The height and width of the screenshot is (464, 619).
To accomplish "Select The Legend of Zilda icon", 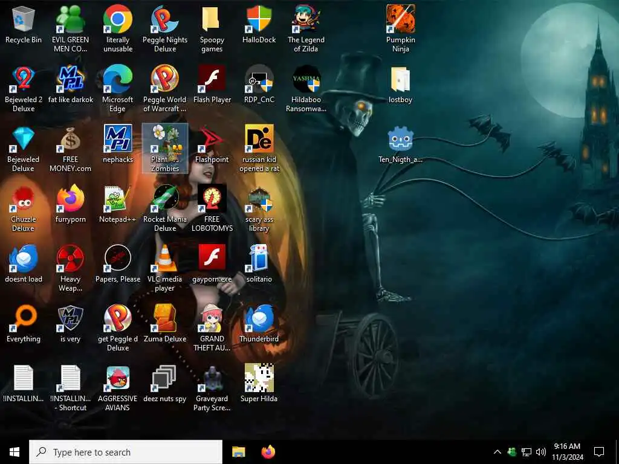I will point(306,28).
